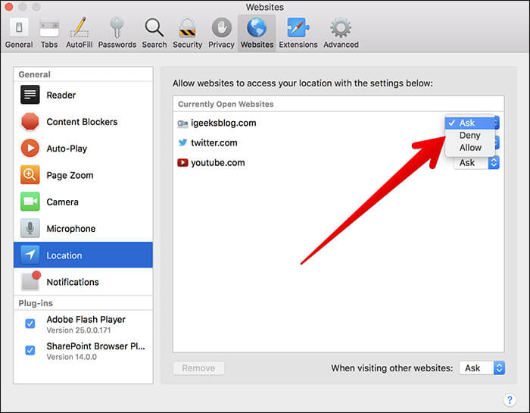Select the twitter.com row text

pyautogui.click(x=214, y=142)
